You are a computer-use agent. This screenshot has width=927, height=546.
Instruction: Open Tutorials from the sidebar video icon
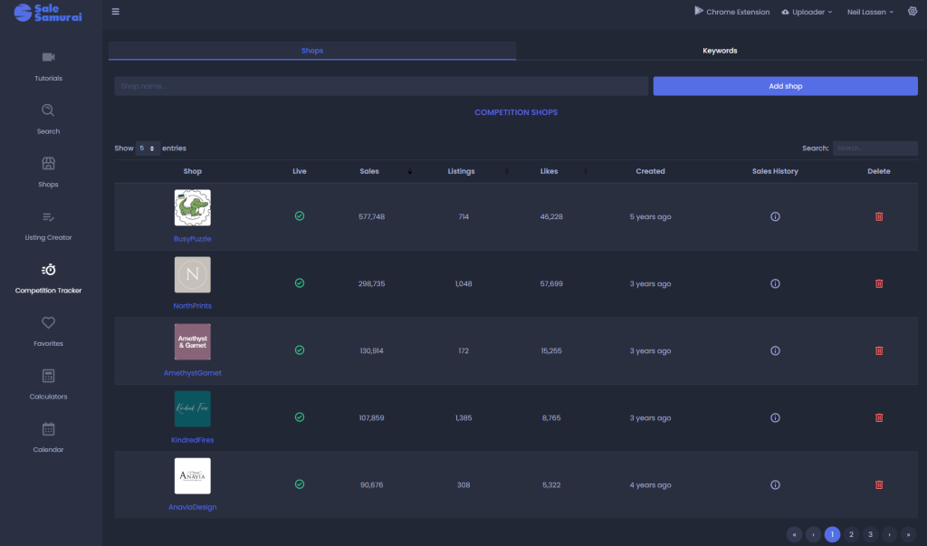[48, 58]
